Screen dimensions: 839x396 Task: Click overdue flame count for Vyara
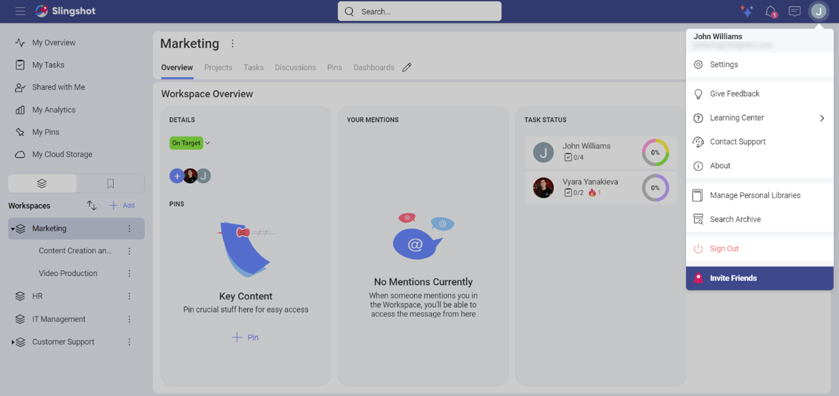pos(594,192)
